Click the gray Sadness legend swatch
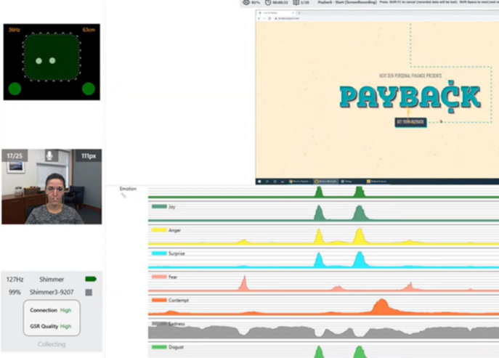The image size is (499, 358). coord(159,324)
